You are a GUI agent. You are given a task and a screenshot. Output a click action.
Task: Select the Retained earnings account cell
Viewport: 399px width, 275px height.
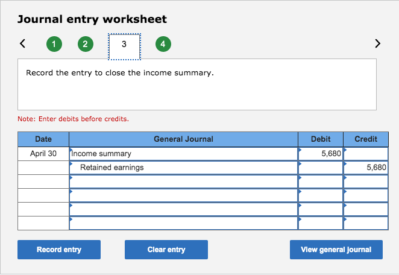coord(183,167)
